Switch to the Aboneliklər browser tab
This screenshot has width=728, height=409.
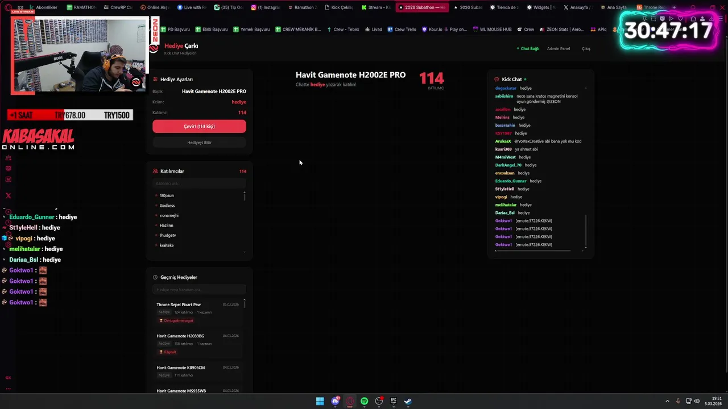[x=43, y=7]
